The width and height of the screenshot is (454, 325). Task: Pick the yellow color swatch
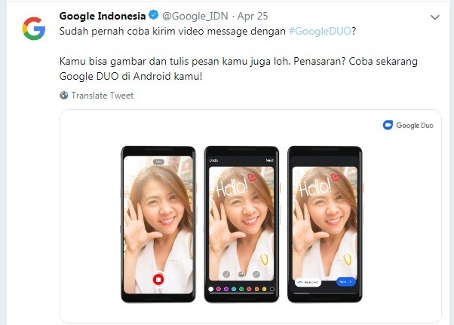click(264, 289)
